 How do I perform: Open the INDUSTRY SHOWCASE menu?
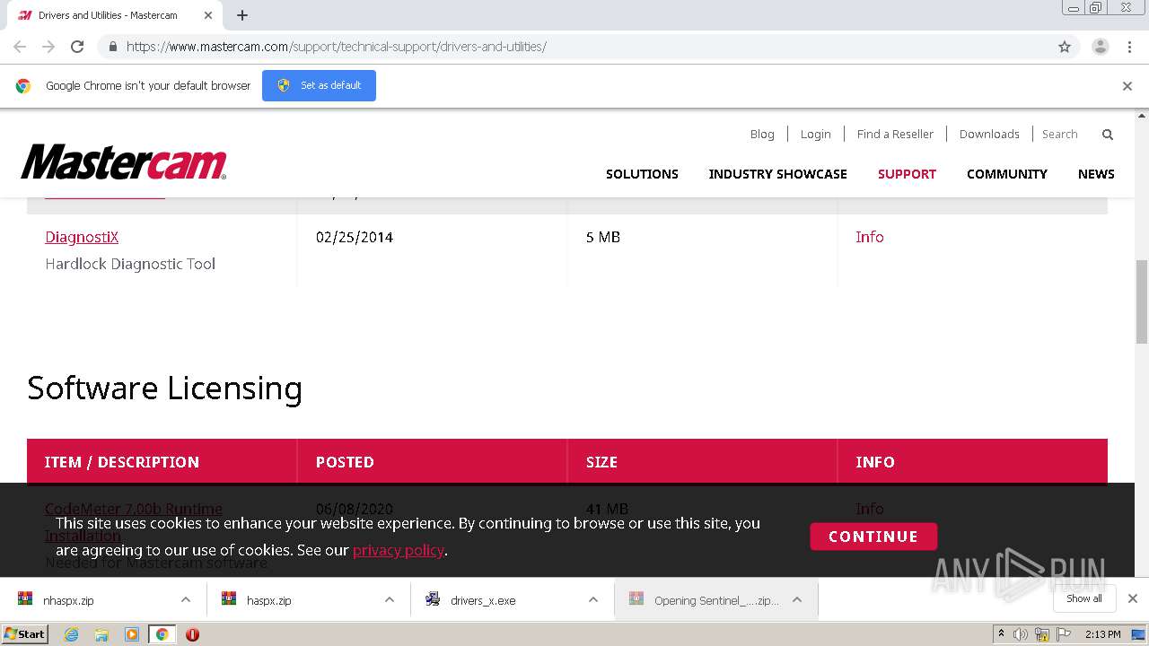(778, 174)
